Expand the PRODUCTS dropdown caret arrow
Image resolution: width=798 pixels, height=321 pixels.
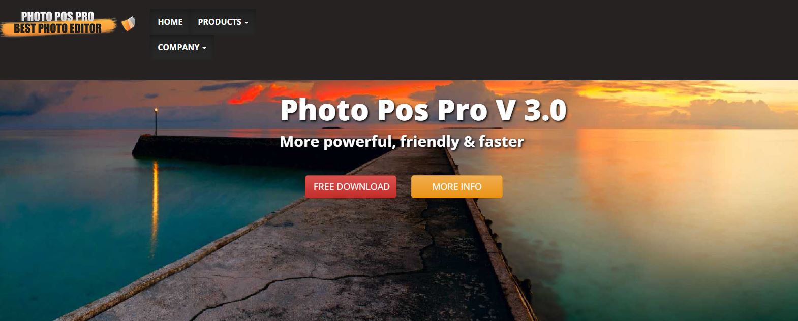point(247,23)
